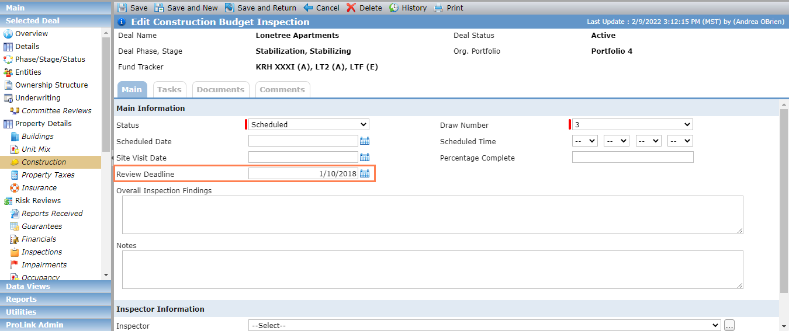This screenshot has height=331, width=789.
Task: Switch to the Documents tab
Action: 220,89
